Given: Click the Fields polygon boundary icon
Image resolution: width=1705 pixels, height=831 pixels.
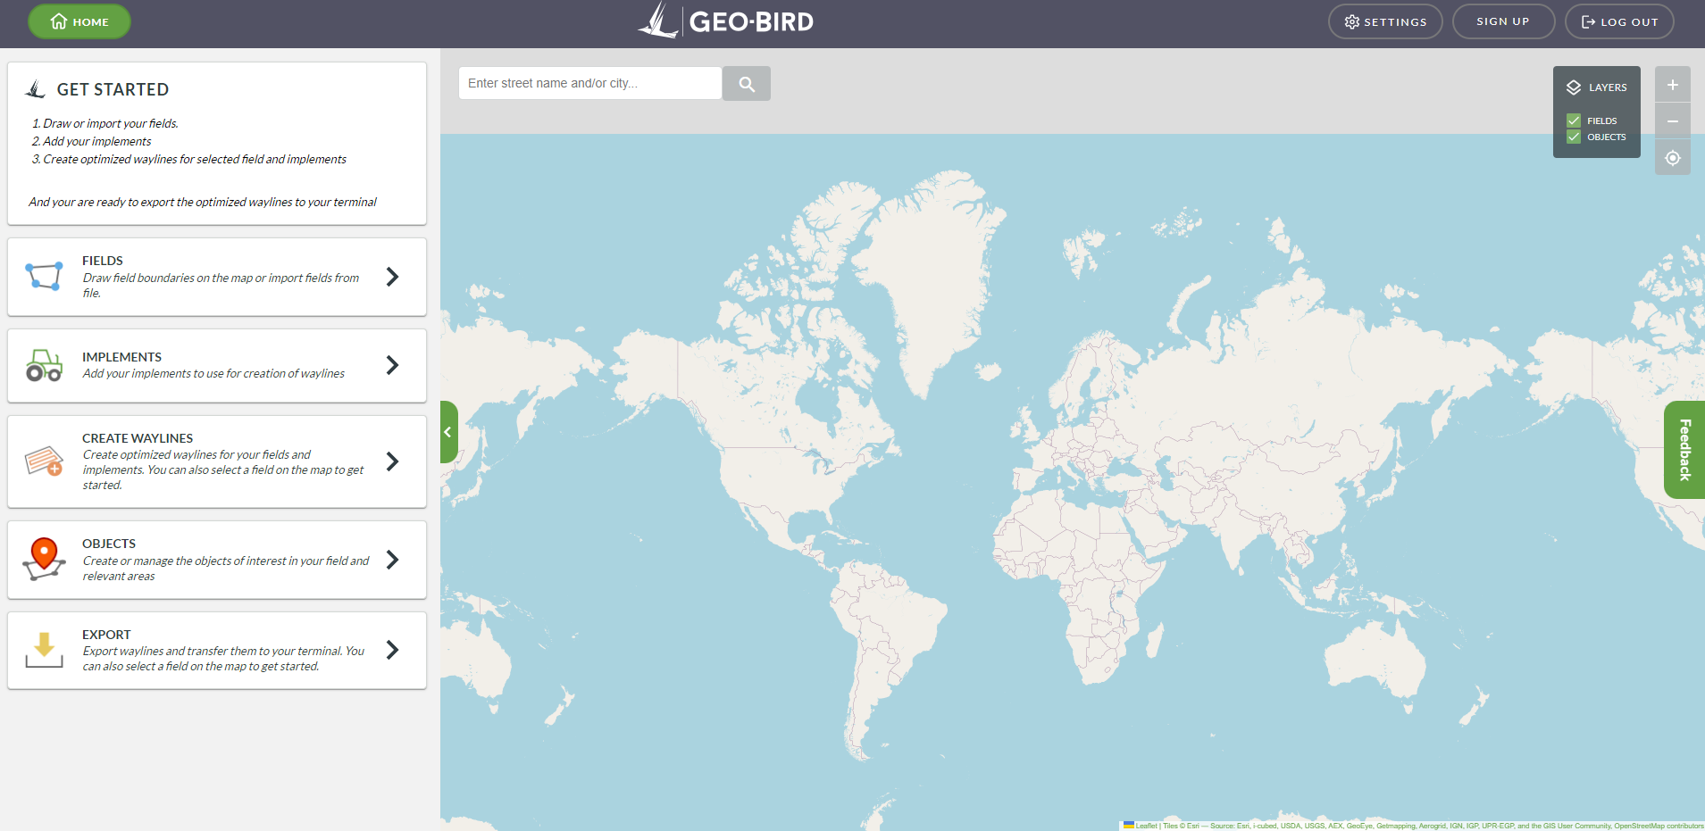Looking at the screenshot, I should 44,277.
